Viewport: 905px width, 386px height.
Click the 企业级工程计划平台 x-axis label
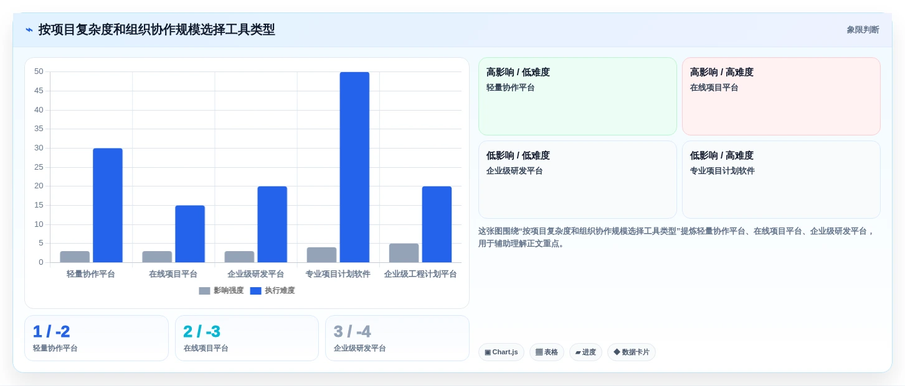[x=420, y=274]
